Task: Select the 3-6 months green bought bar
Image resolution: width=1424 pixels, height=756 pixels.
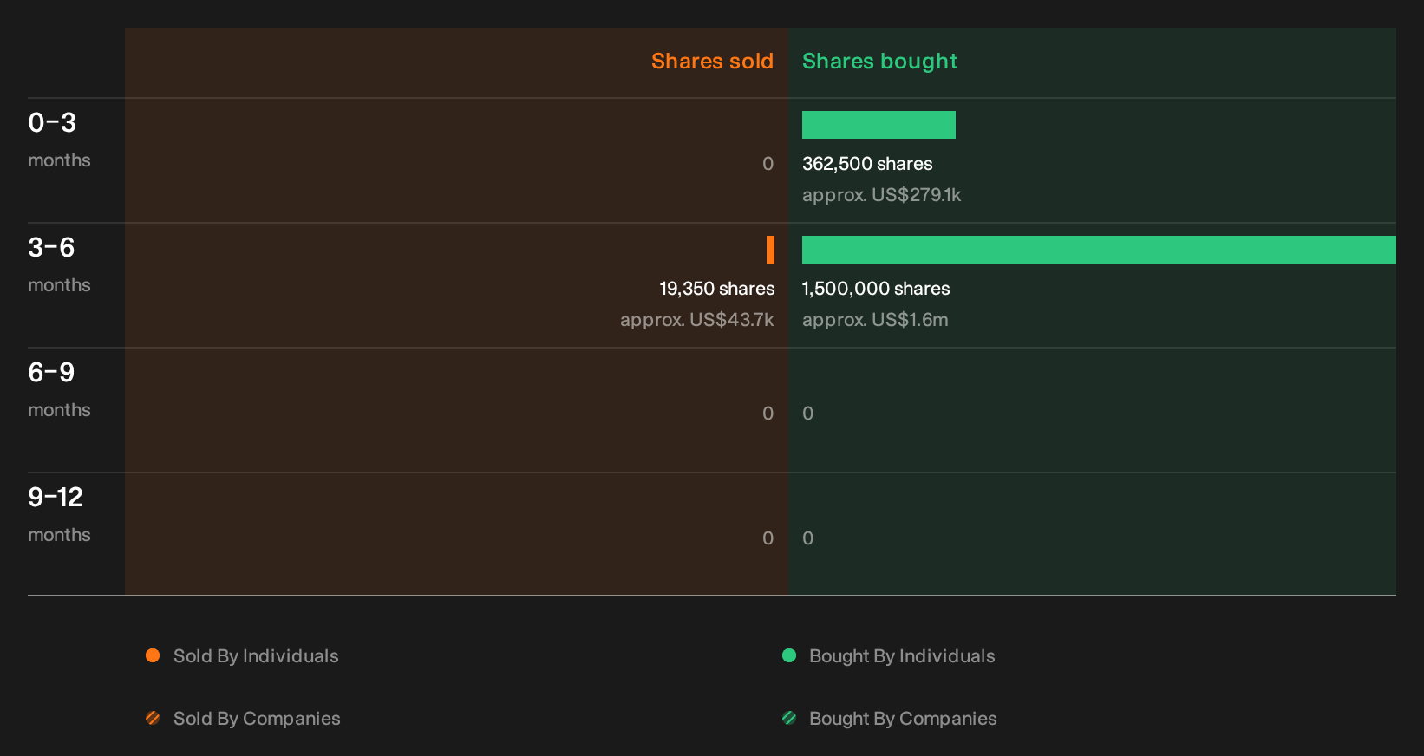Action: tap(1099, 250)
